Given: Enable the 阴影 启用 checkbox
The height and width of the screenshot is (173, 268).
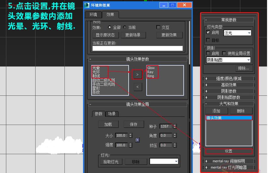Looking at the screenshot, I should 208,53.
